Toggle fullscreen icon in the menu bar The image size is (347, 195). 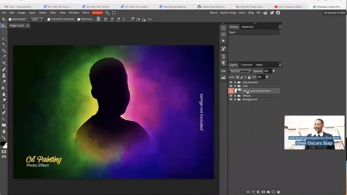[x=114, y=13]
